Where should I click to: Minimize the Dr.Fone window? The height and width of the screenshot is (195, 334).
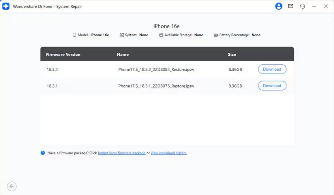coord(314,6)
